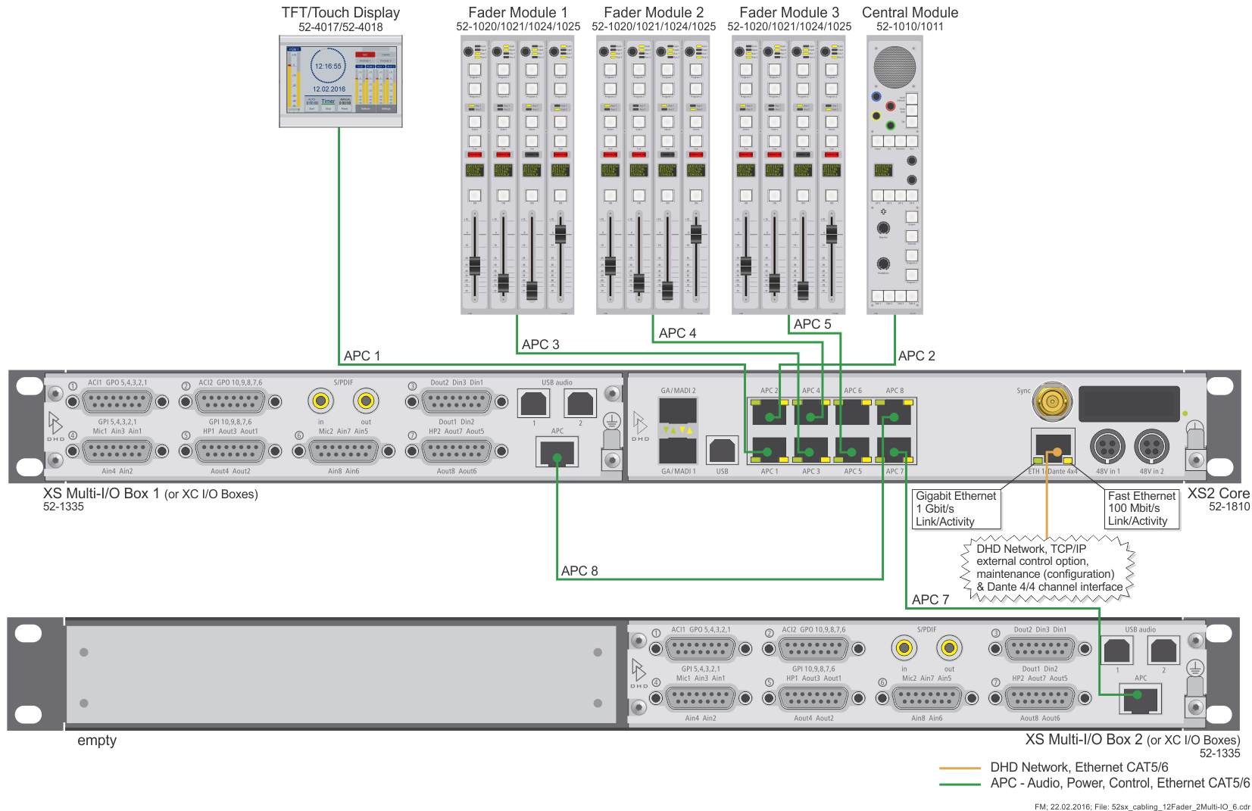Click the 'XS Multi-I/O Box 1' label
This screenshot has width=1252, height=811.
click(101, 494)
